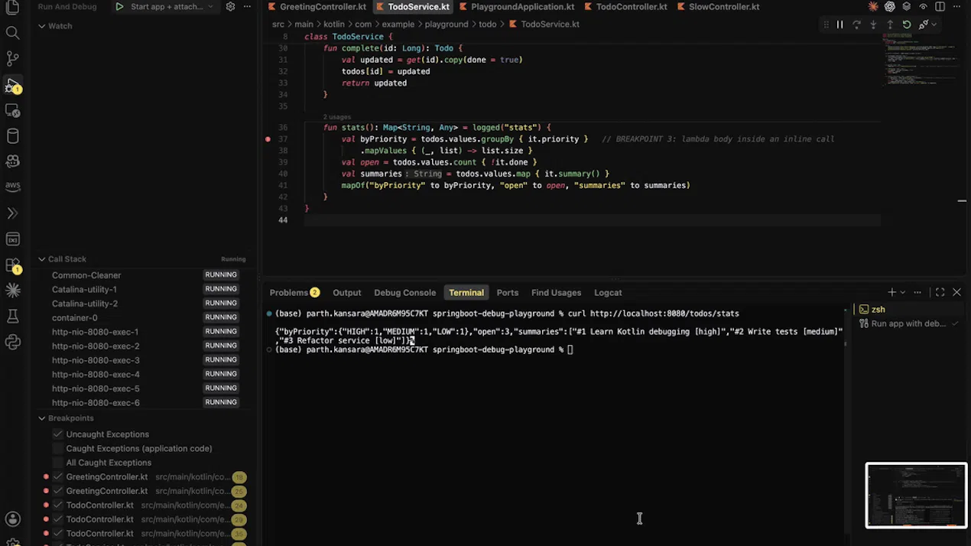Click the orange Claude starburst icon
The image size is (971, 546).
pyautogui.click(x=873, y=7)
